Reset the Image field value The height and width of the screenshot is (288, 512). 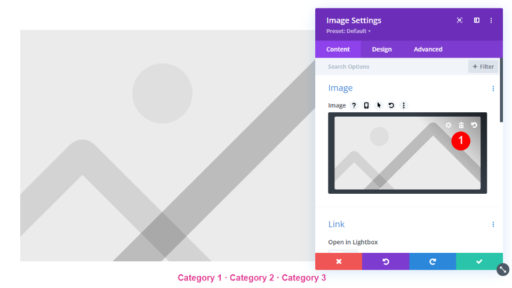coord(391,105)
